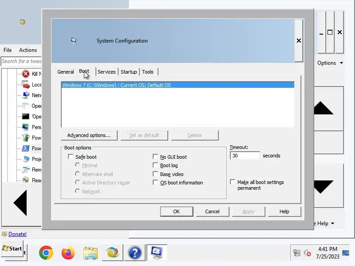Select the Power watering-can tweak icon
355x266 pixels.
point(26,137)
